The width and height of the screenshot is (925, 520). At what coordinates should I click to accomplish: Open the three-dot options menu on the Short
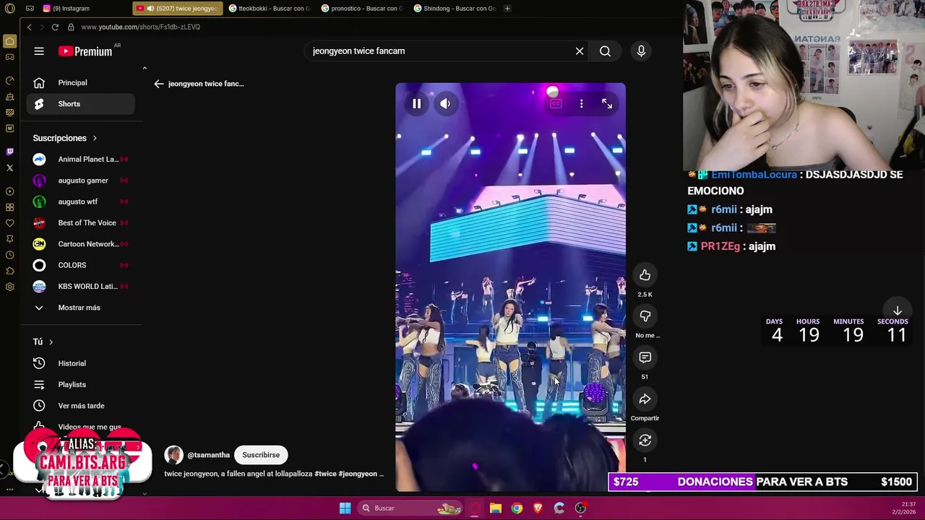tap(581, 104)
